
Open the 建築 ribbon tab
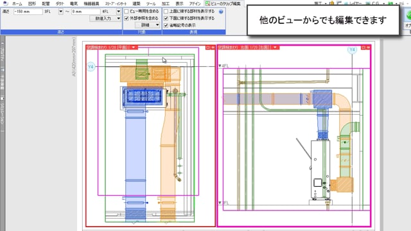pyautogui.click(x=136, y=4)
